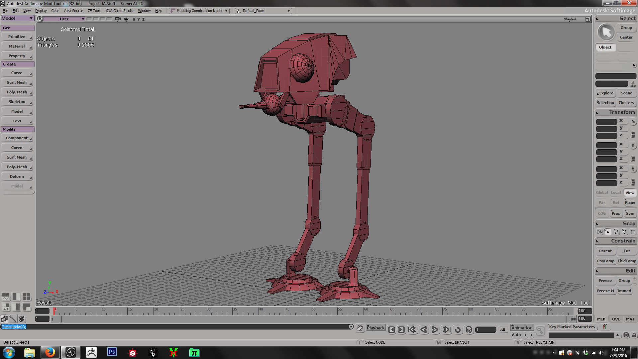Image resolution: width=638 pixels, height=359 pixels.
Task: Toggle Prop proportional modeling
Action: pyautogui.click(x=616, y=213)
